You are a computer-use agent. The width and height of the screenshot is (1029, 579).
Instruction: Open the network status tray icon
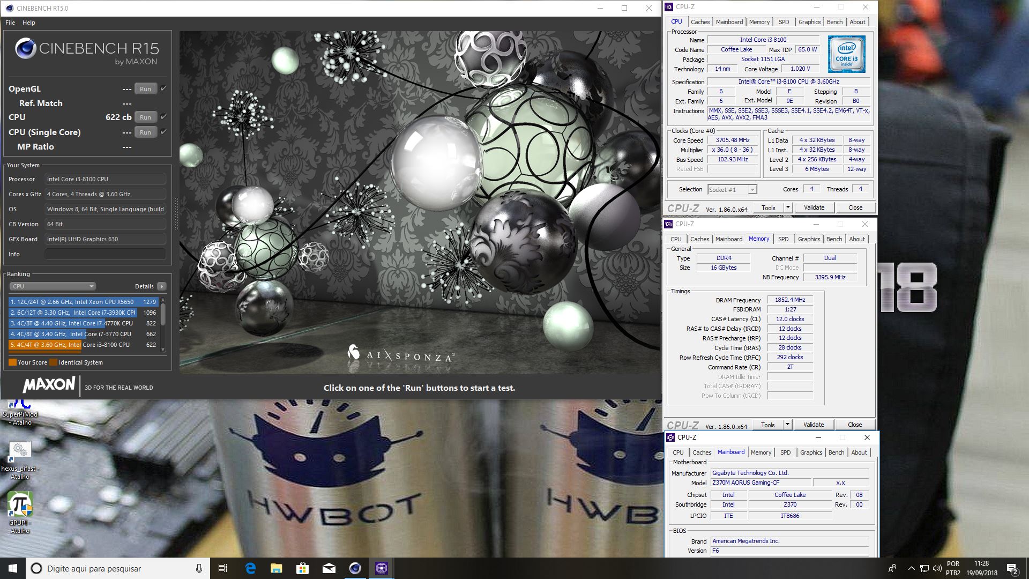point(924,568)
